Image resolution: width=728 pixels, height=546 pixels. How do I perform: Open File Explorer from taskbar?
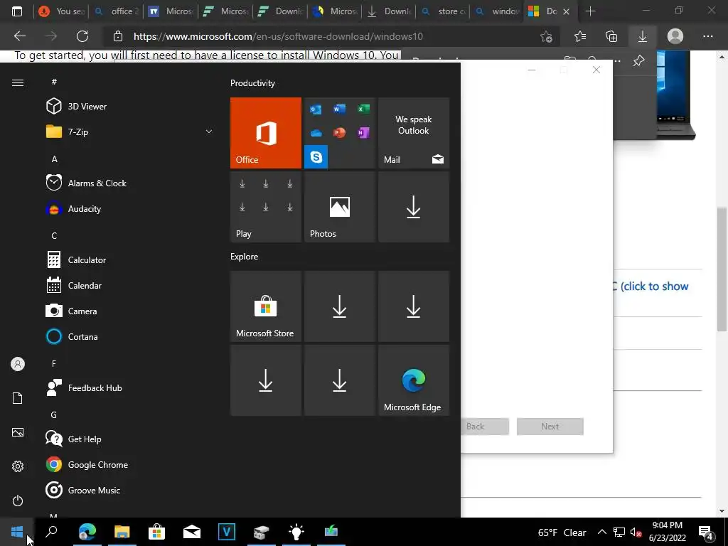122,532
